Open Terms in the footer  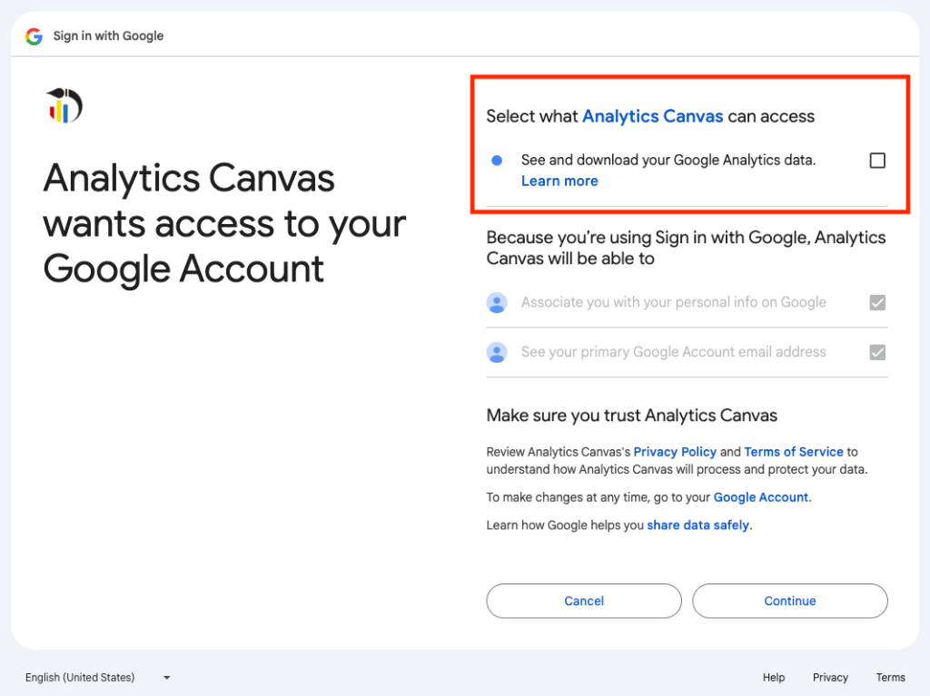point(890,677)
